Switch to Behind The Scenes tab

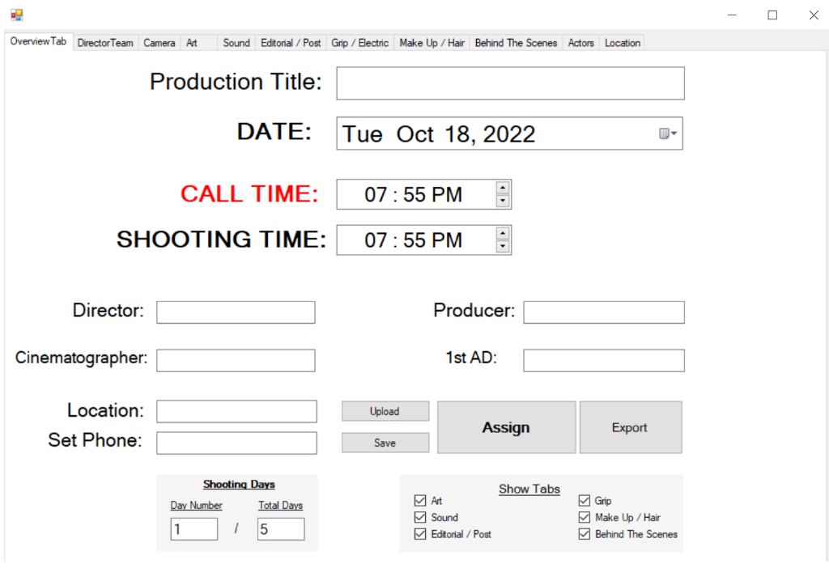tap(516, 43)
